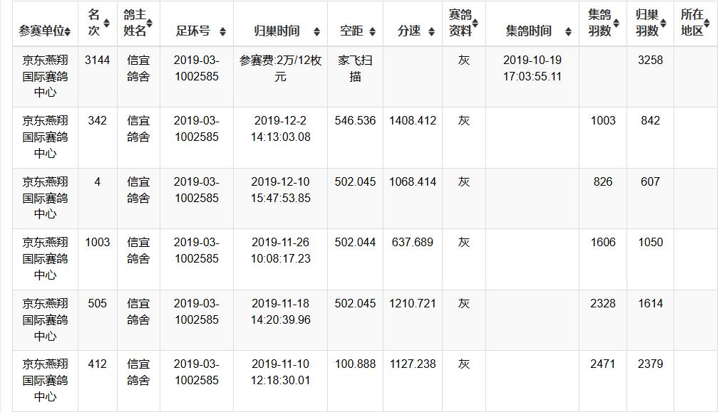727x412 pixels.
Task: Click sort arrows beside 名次 header
Action: pyautogui.click(x=107, y=23)
